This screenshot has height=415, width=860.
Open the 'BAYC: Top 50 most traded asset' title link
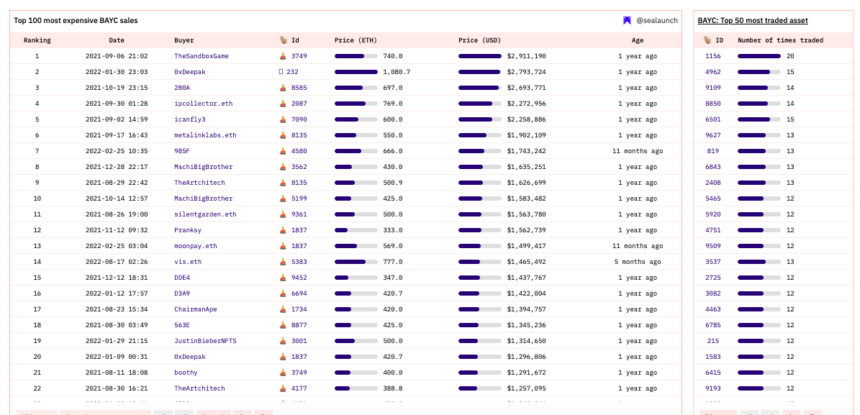(x=752, y=21)
